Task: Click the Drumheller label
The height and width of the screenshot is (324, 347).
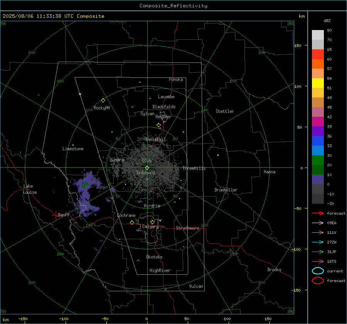Action: click(x=226, y=190)
